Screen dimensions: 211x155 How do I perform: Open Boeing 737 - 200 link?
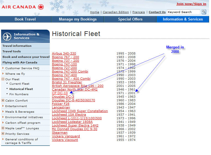pyautogui.click(x=66, y=61)
